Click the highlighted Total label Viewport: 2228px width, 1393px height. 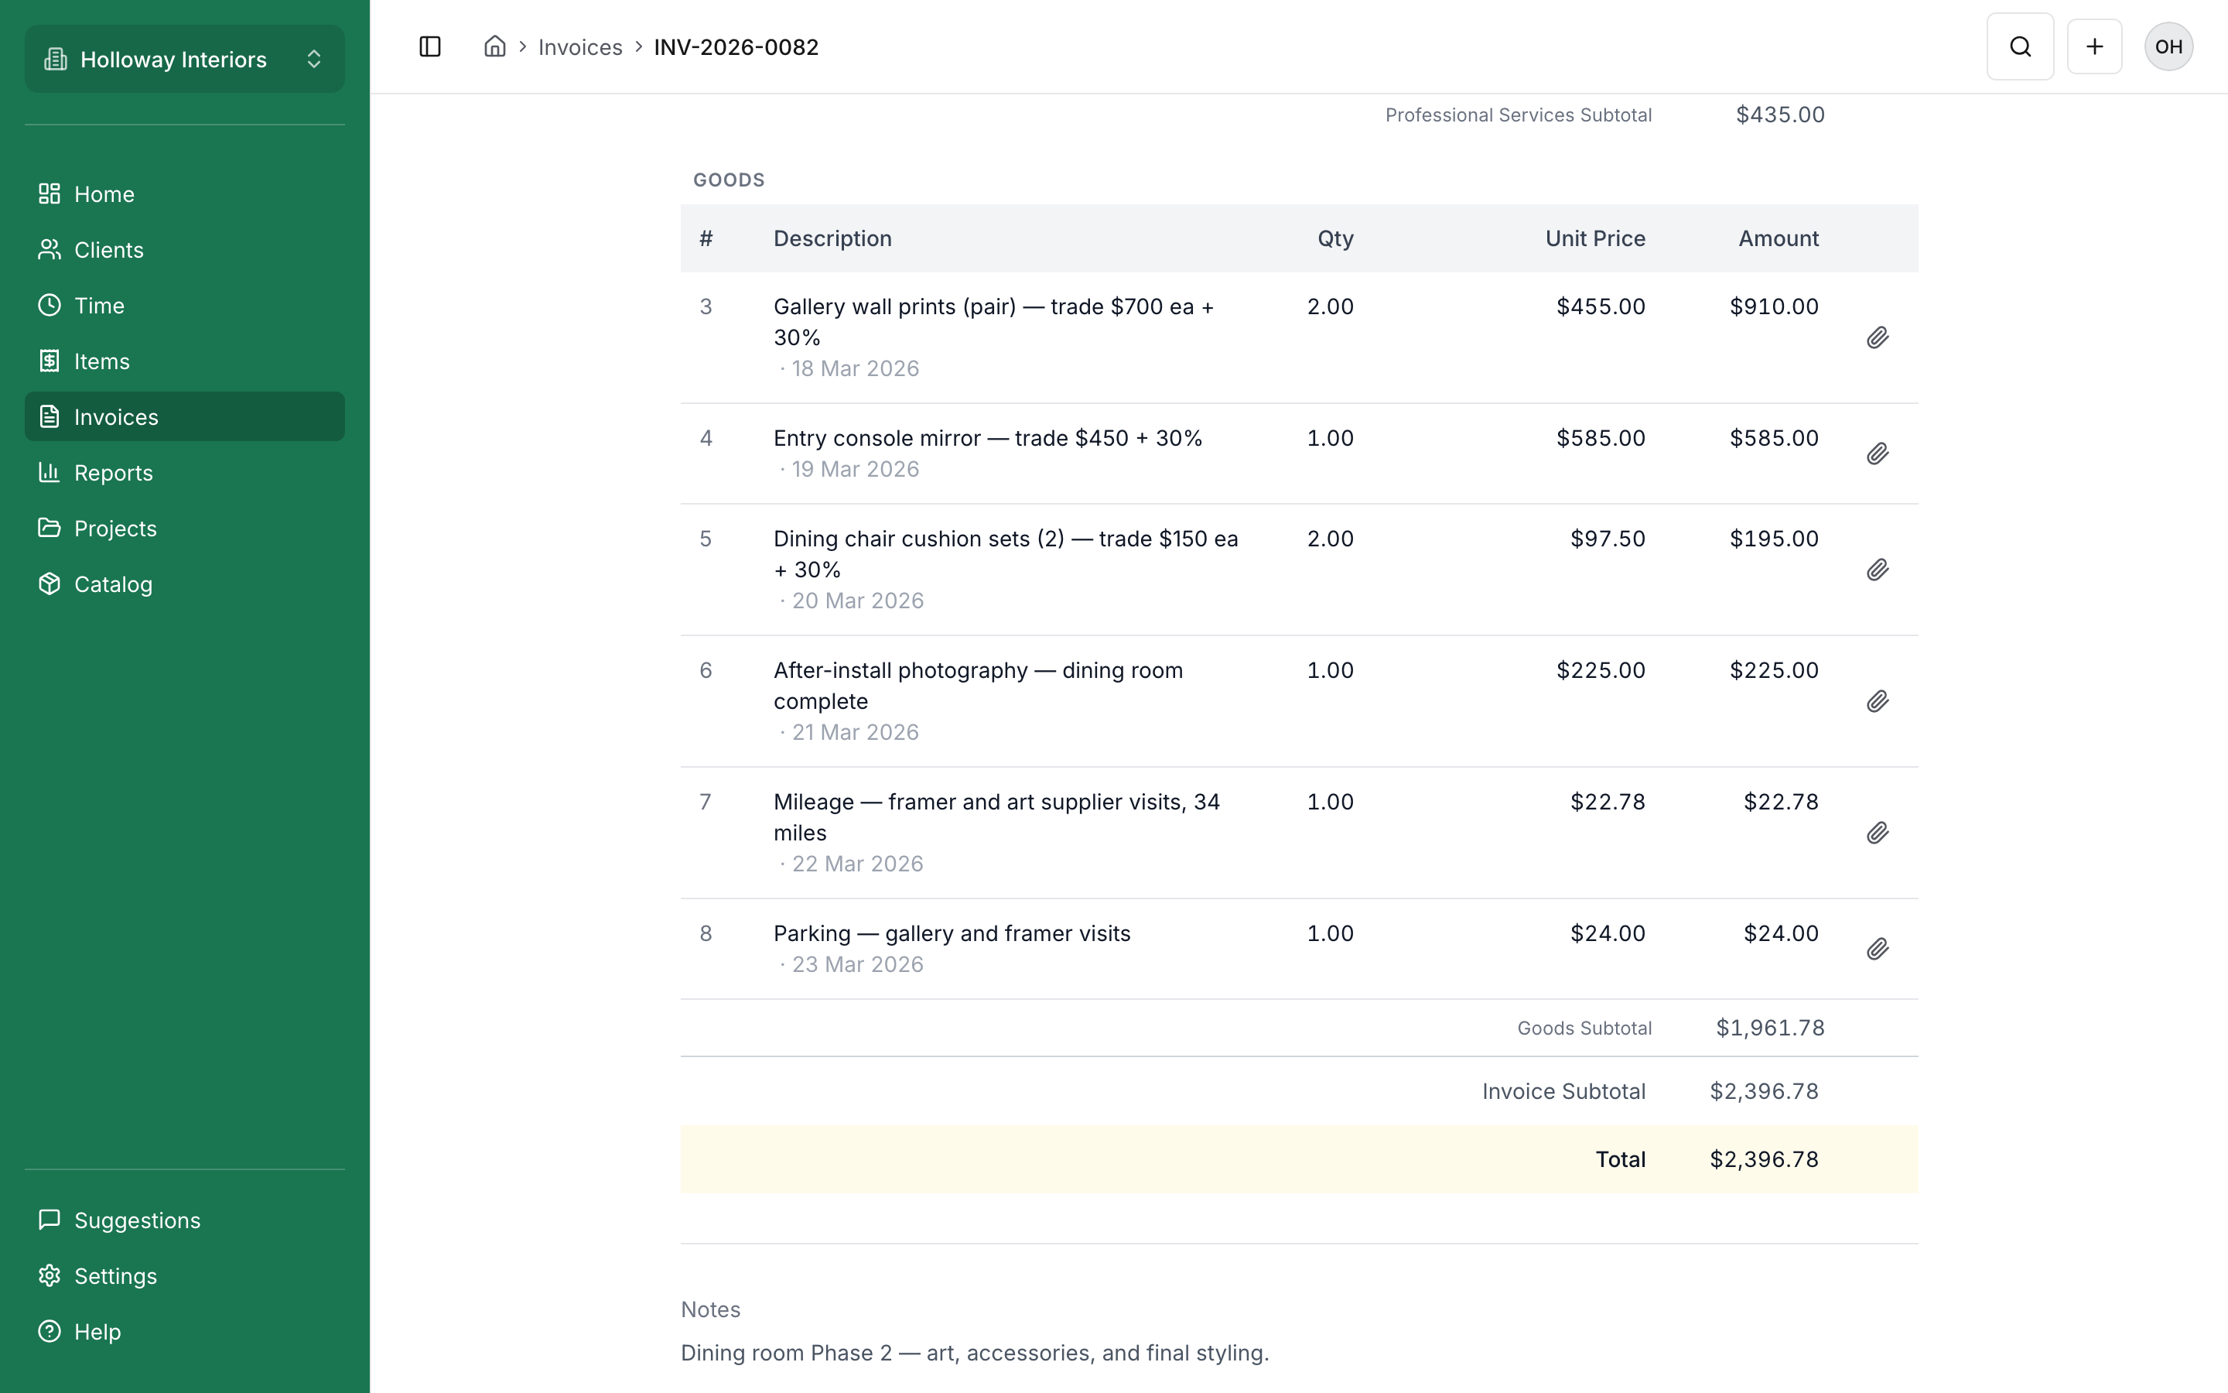[x=1621, y=1159]
